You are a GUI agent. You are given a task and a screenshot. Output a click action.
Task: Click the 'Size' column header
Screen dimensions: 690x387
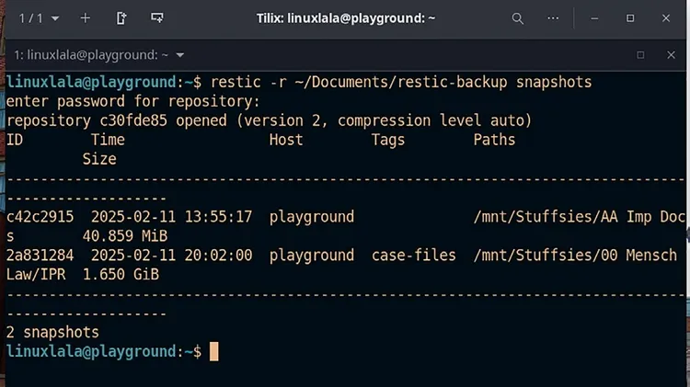[x=99, y=159]
